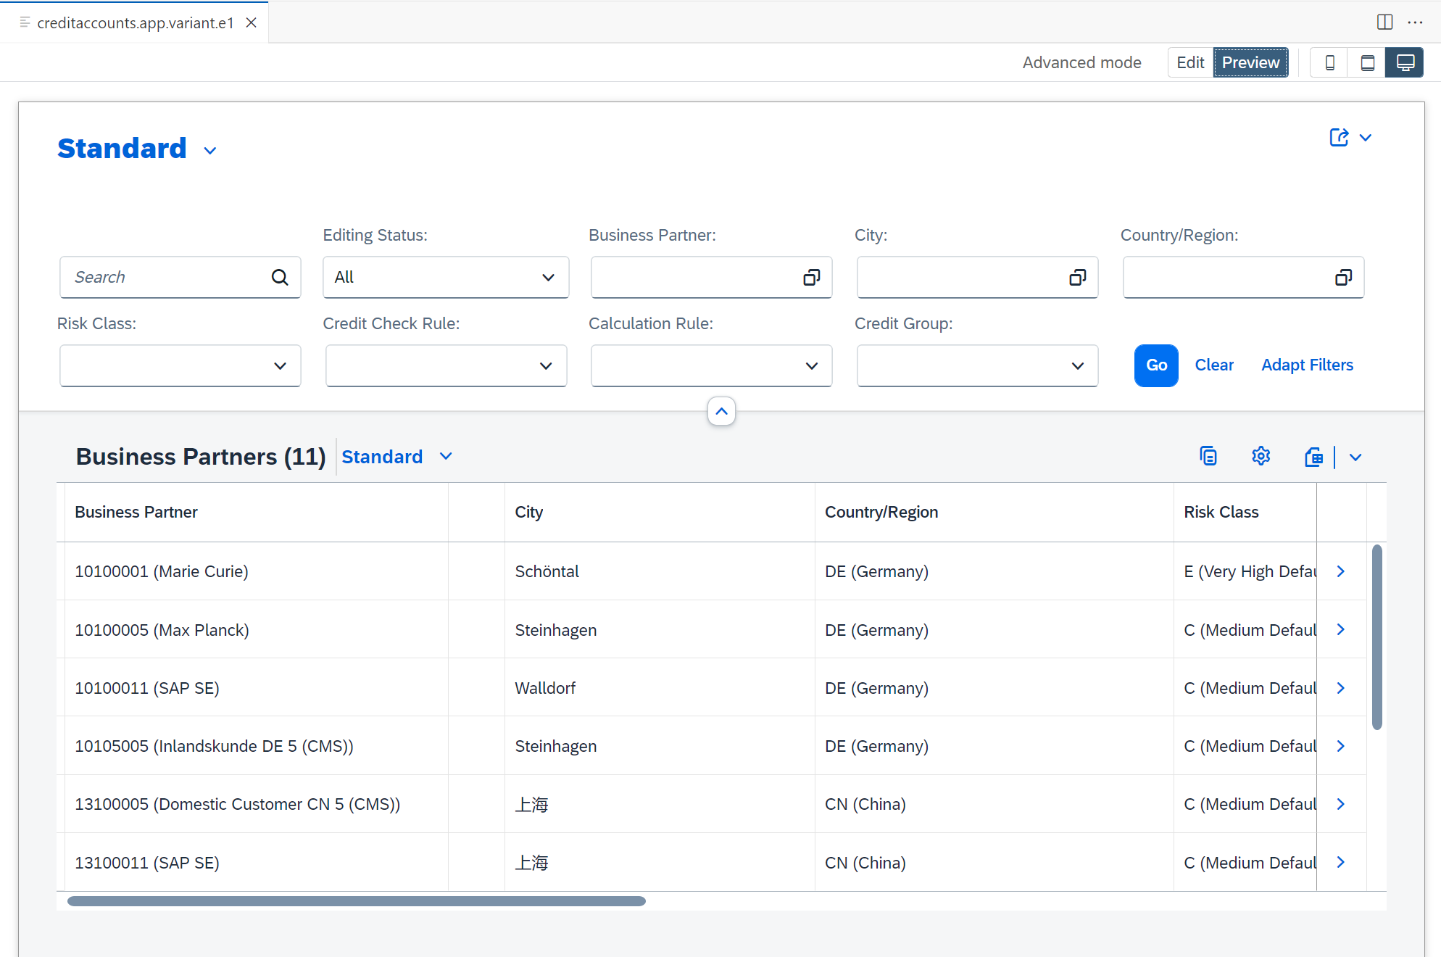Click the Advanced mode link

(x=1081, y=62)
